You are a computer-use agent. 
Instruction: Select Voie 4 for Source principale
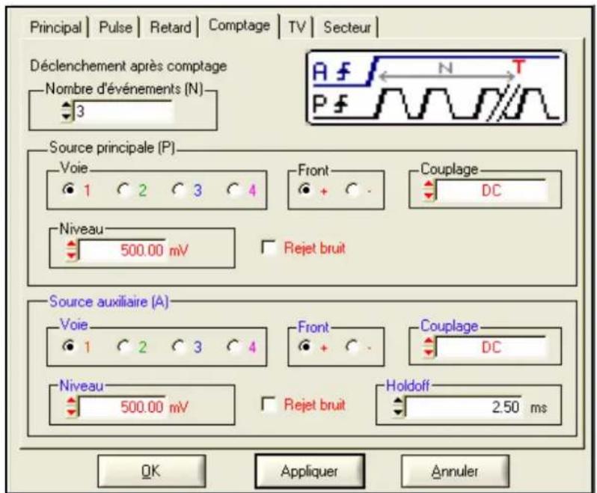pyautogui.click(x=233, y=189)
